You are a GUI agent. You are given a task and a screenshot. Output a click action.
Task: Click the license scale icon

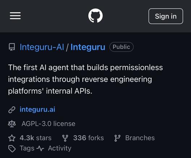[12, 124]
